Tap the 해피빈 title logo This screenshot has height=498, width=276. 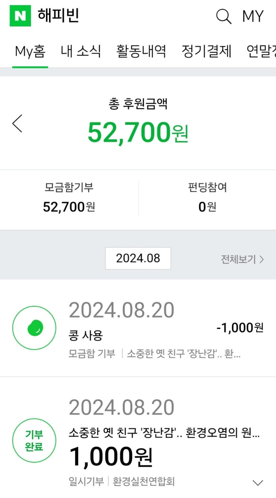pos(58,16)
